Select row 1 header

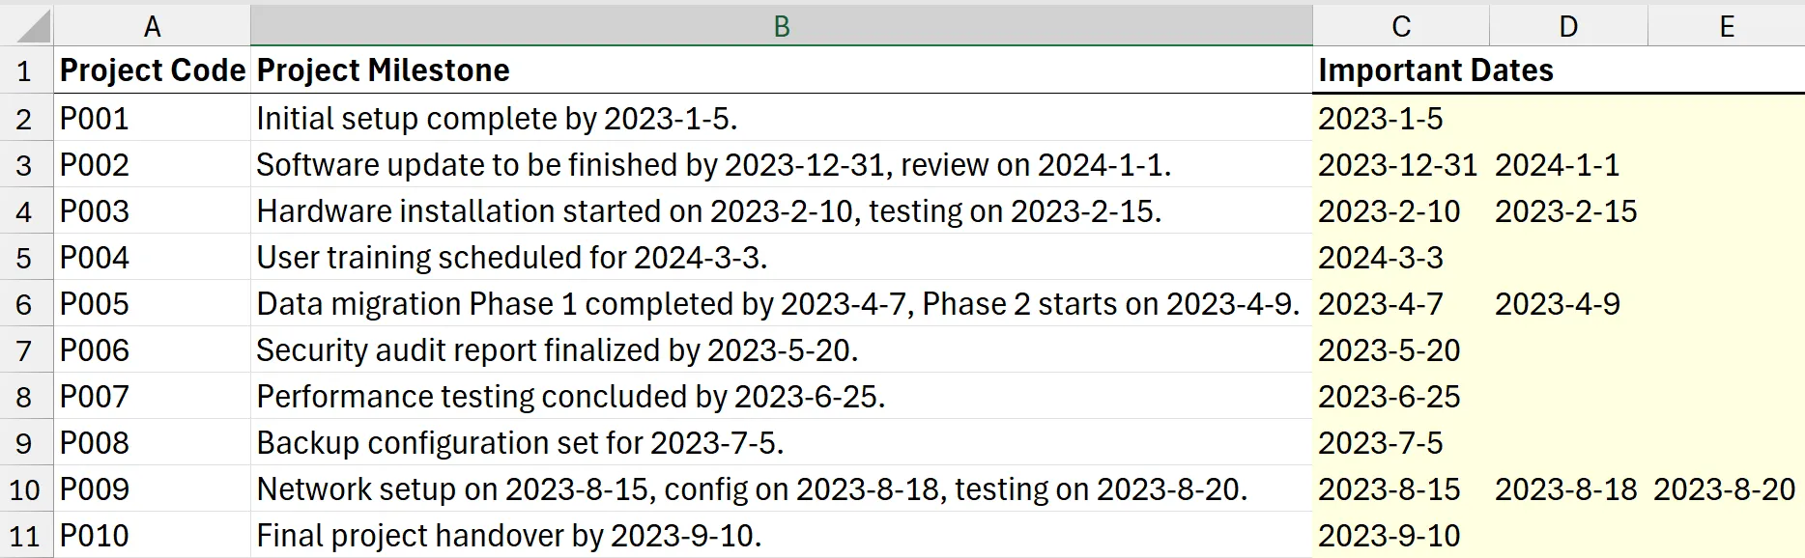pos(25,70)
